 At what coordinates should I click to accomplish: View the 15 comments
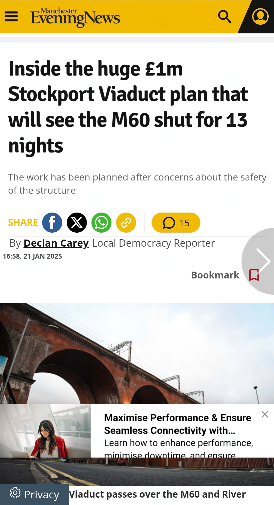[x=176, y=222]
